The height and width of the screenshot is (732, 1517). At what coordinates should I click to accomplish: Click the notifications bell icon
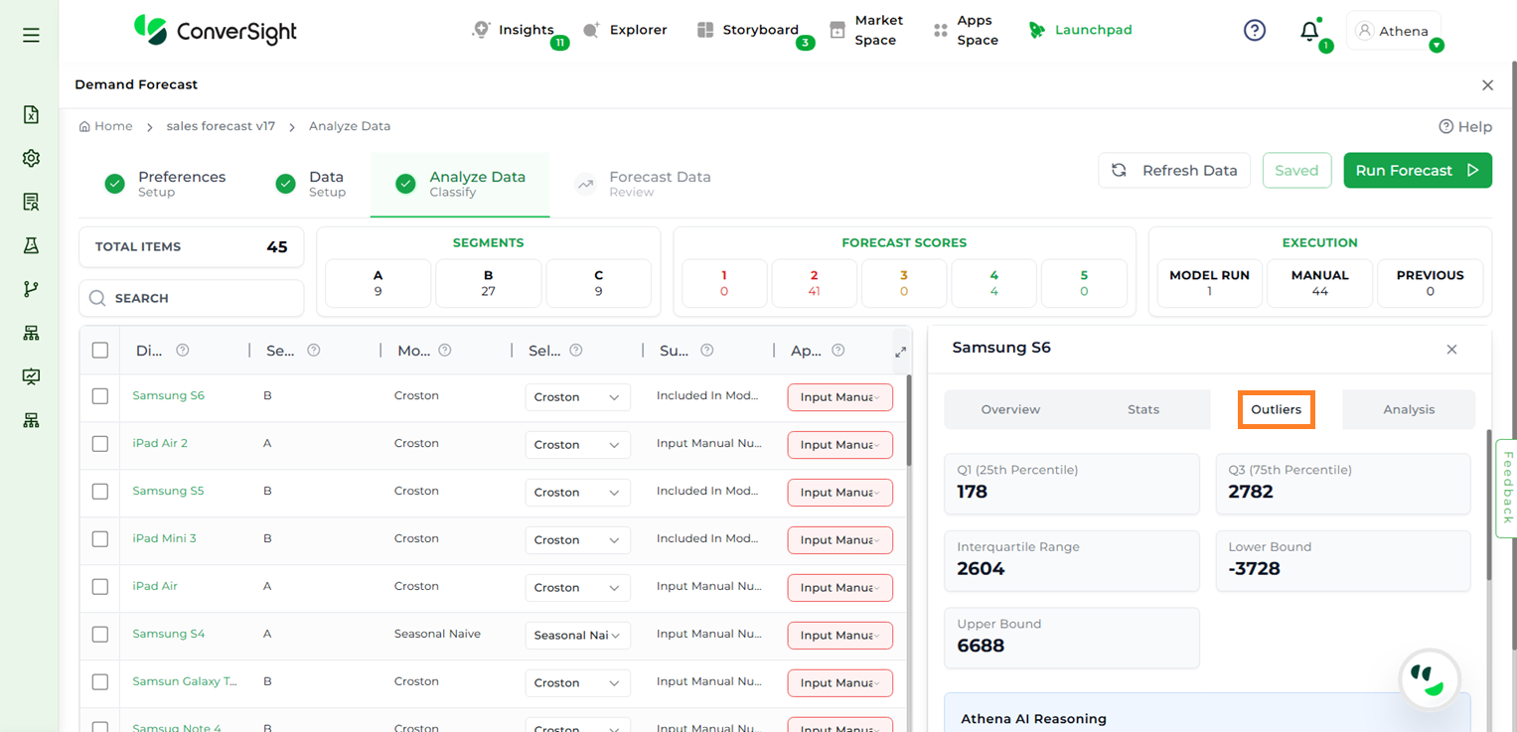(x=1309, y=31)
